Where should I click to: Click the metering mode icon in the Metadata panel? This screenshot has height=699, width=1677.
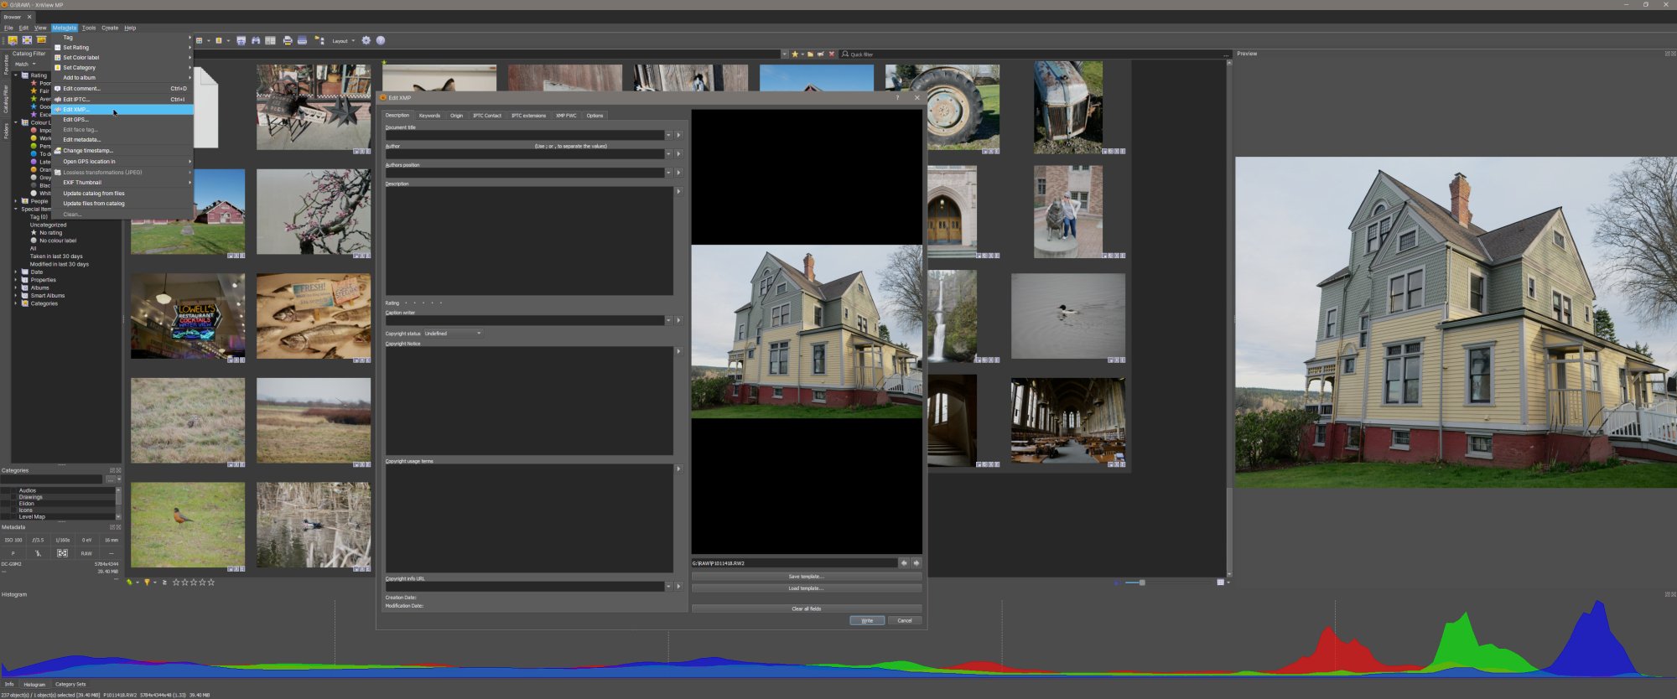tap(62, 553)
